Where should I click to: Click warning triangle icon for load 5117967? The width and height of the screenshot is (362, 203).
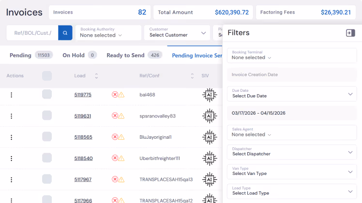[x=121, y=180]
